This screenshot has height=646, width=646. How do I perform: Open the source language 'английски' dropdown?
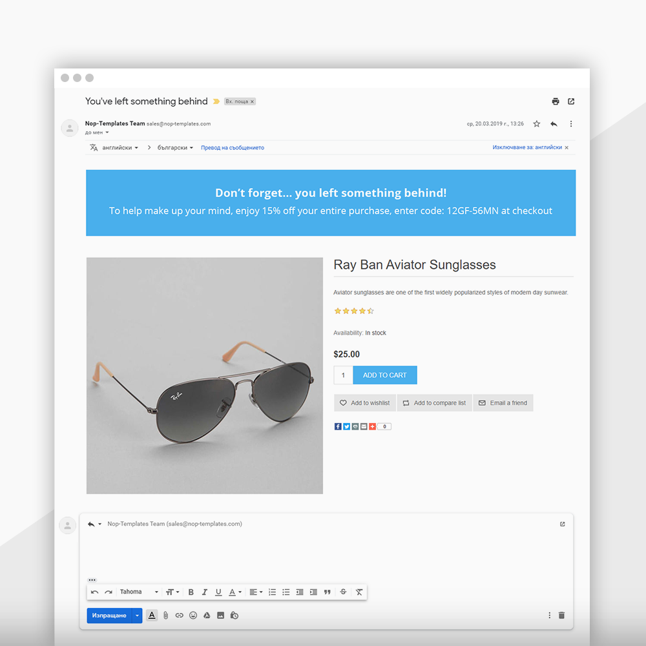point(120,147)
